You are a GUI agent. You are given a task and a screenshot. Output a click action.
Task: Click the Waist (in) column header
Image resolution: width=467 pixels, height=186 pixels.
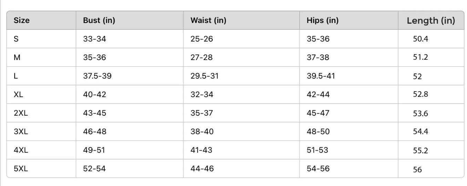click(208, 20)
